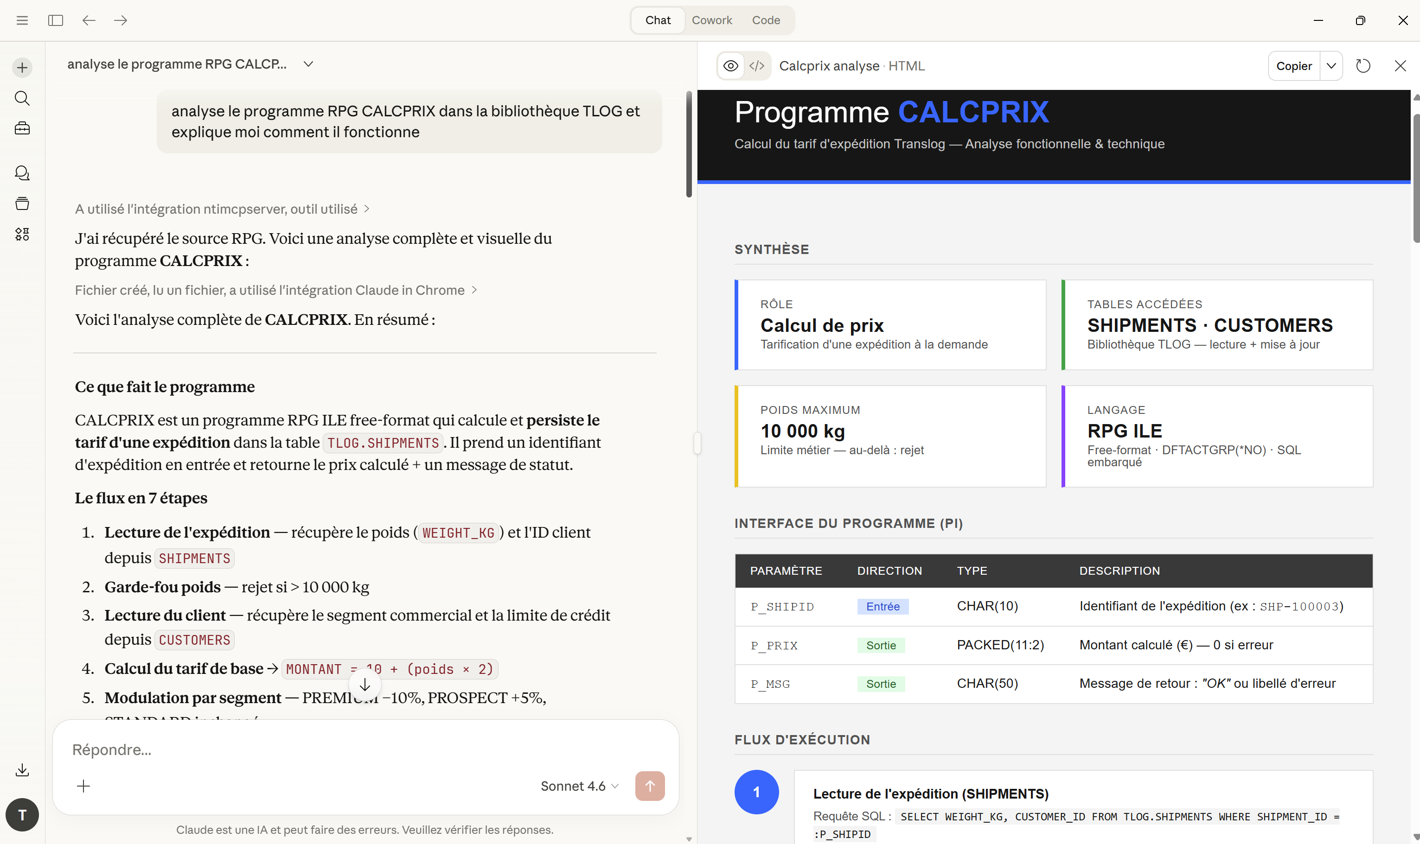Open connectors icon in the sidebar
Screen dimensions: 1420x844
[x=22, y=234]
